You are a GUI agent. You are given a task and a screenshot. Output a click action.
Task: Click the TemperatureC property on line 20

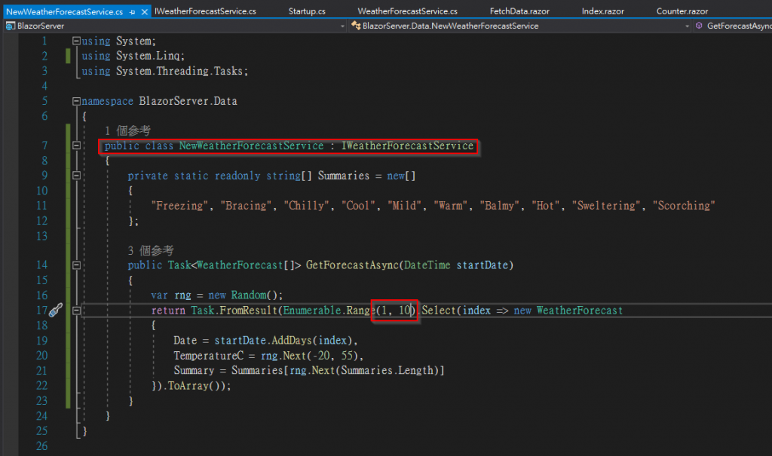click(x=208, y=356)
